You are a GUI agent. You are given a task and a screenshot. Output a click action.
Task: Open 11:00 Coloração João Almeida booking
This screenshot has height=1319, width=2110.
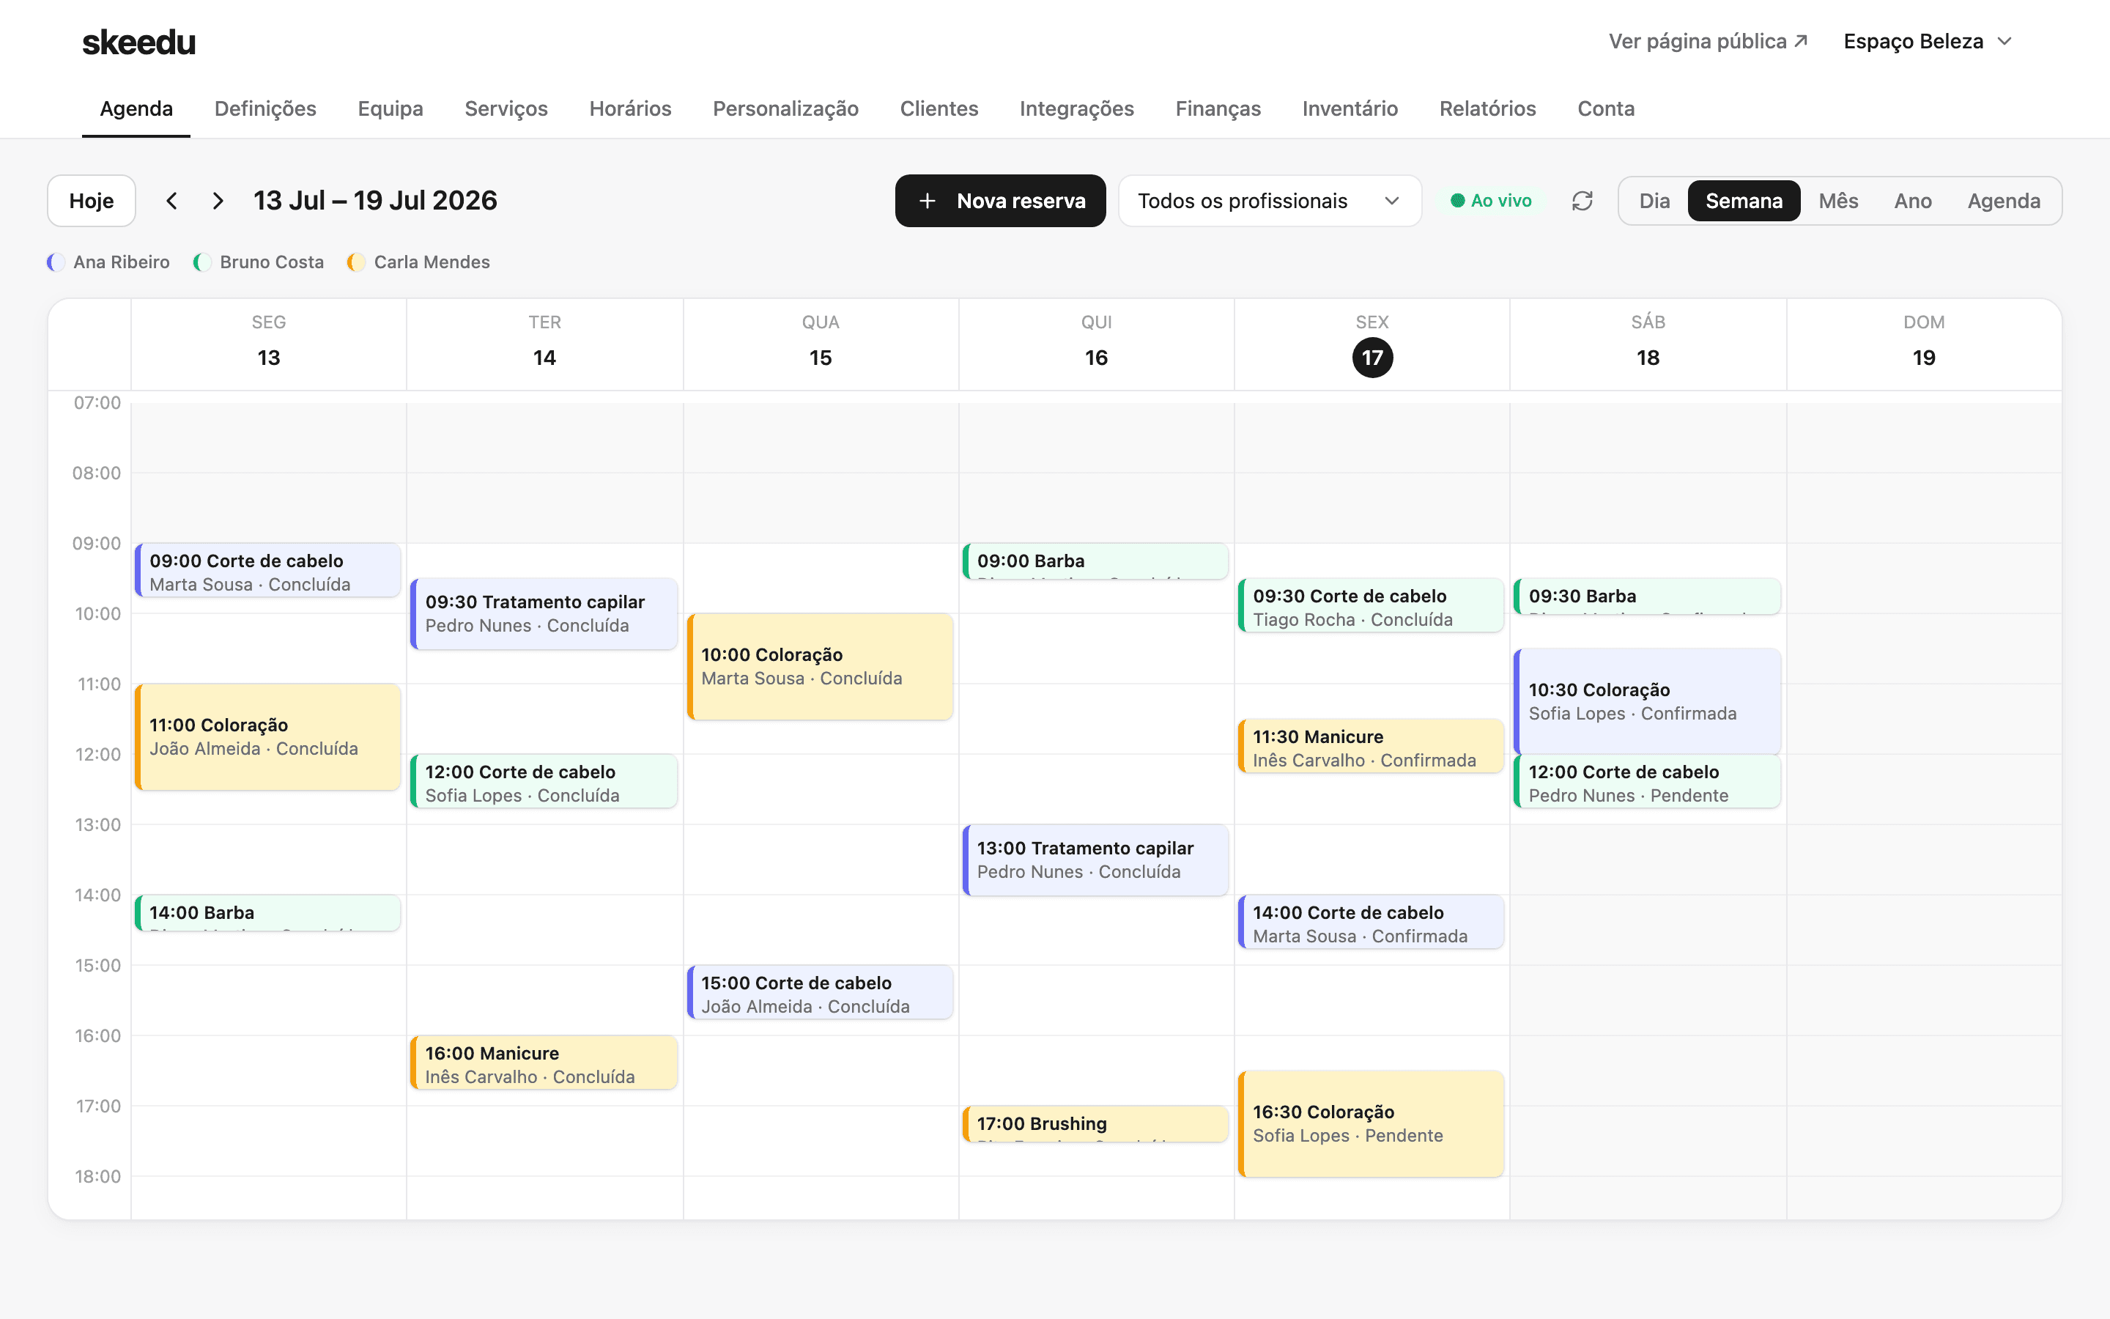pos(267,737)
